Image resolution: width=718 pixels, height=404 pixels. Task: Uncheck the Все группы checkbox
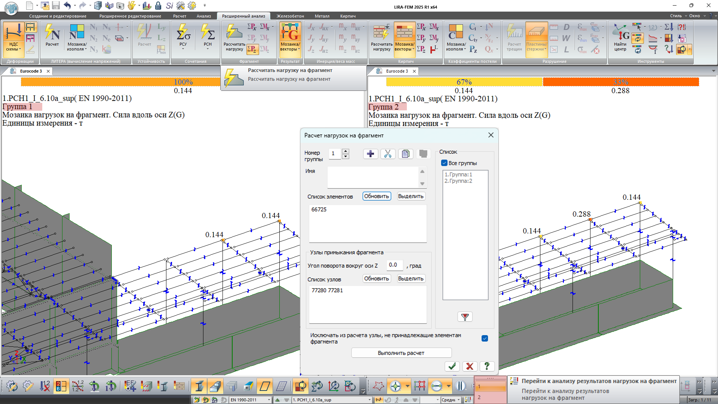click(x=444, y=163)
